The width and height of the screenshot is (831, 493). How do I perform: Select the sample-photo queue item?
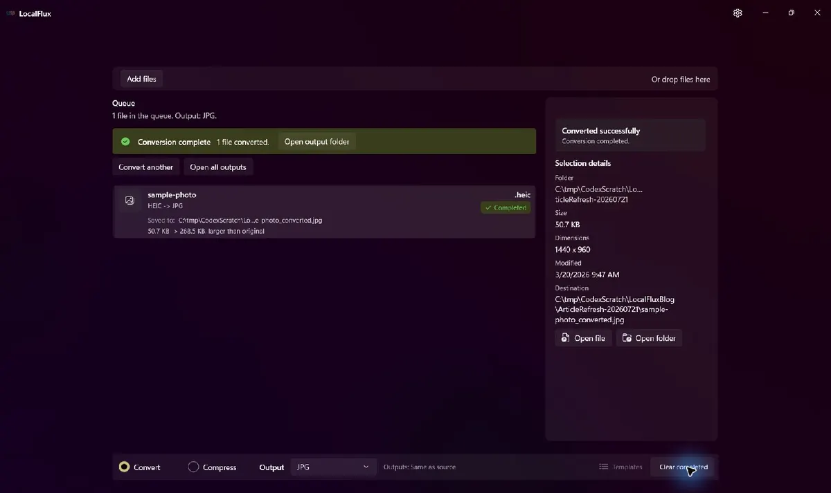(x=324, y=212)
